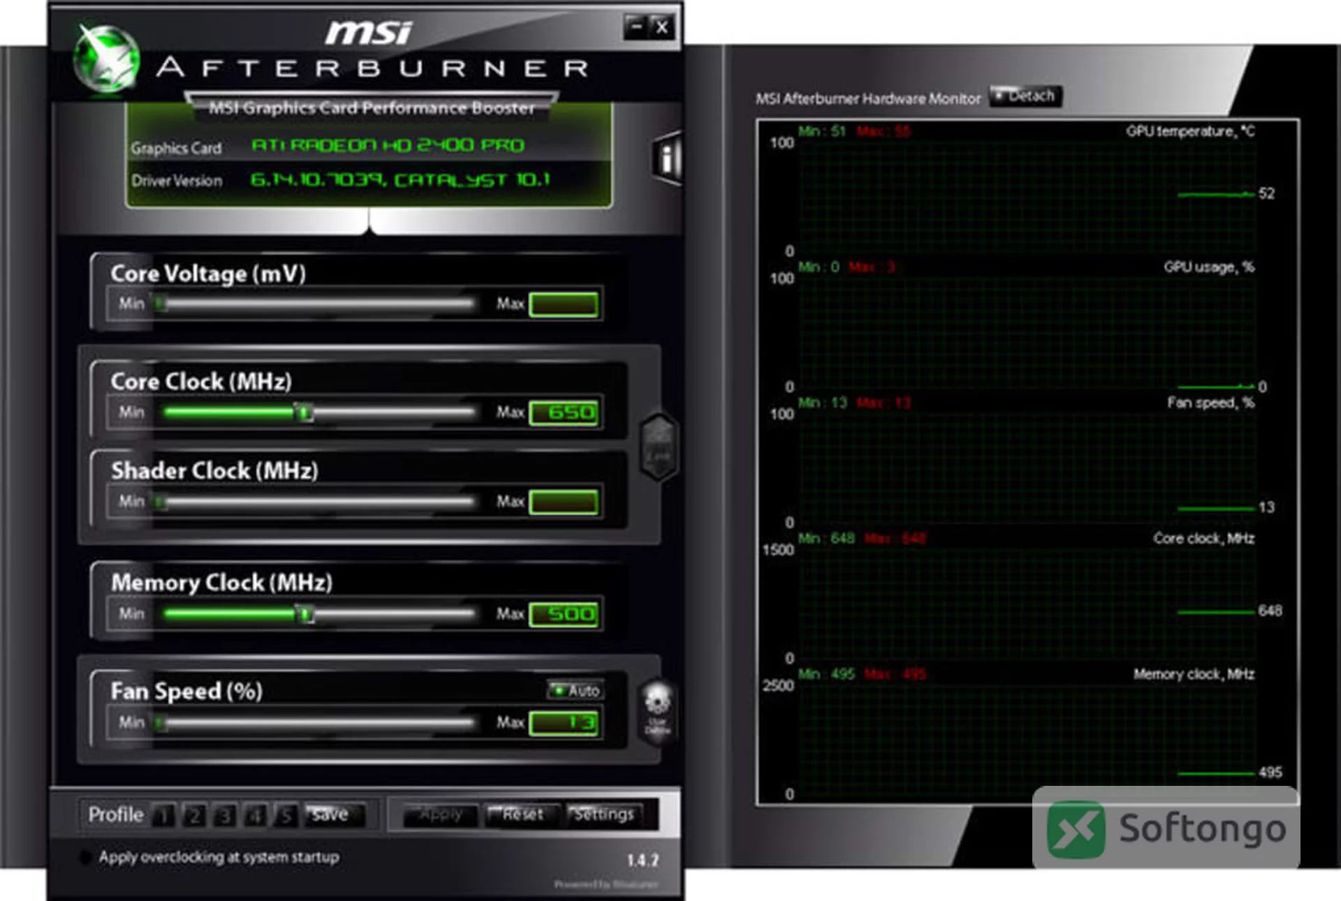1341x901 pixels.
Task: Click the Memory Clock value field 500
Action: tap(564, 614)
